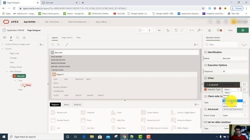250x140 pixels.
Task: Switch to the Help tab
Action: (x=78, y=38)
